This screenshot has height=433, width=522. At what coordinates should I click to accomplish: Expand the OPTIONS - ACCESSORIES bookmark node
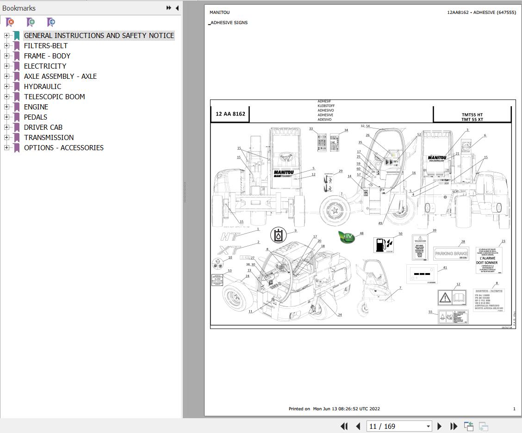6,147
